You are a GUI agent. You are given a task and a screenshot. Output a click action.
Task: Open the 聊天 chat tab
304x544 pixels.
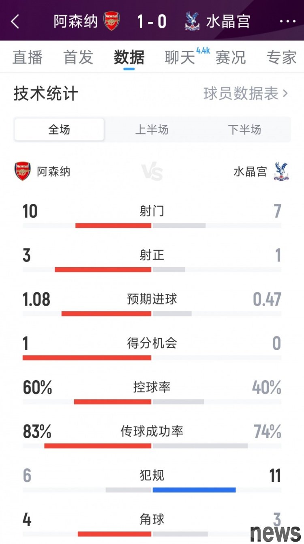tap(180, 58)
